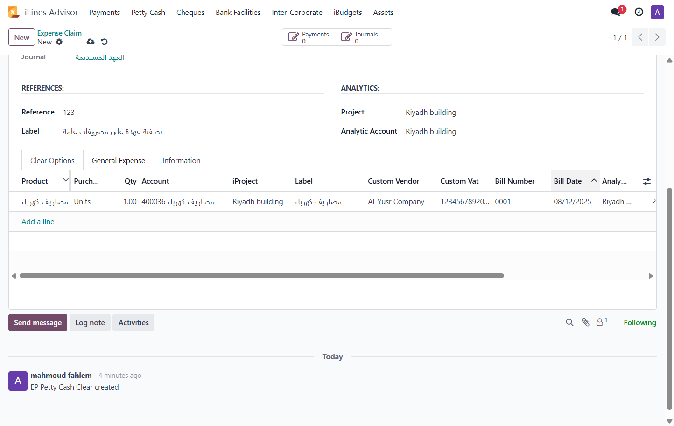Edit the Project field Riyadh building

(x=431, y=112)
